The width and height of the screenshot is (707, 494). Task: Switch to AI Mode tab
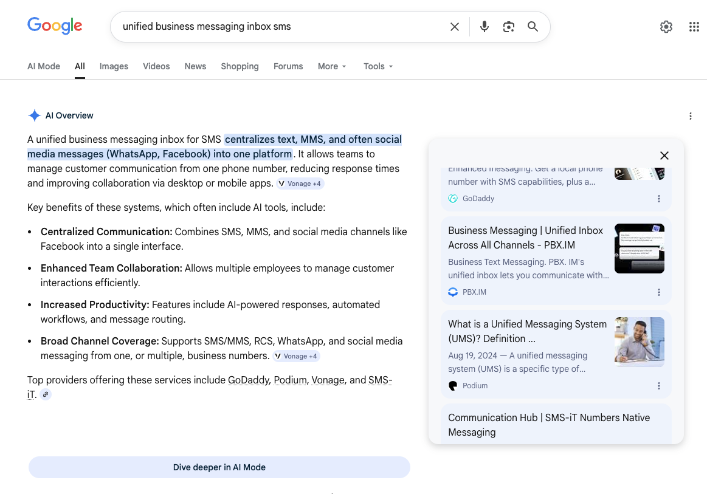[44, 66]
